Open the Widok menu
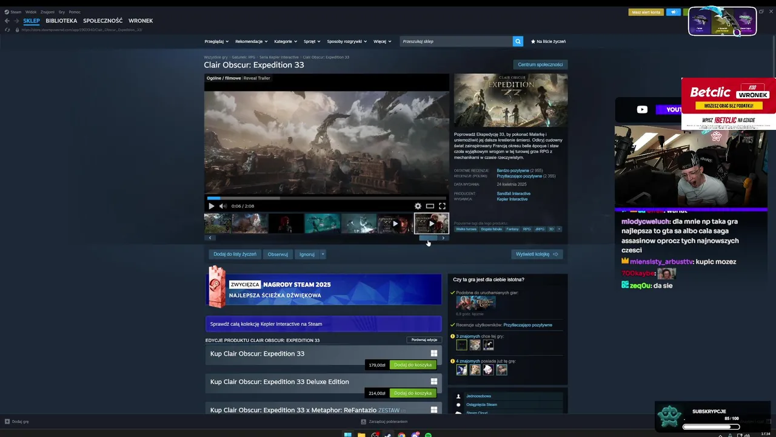 tap(31, 12)
